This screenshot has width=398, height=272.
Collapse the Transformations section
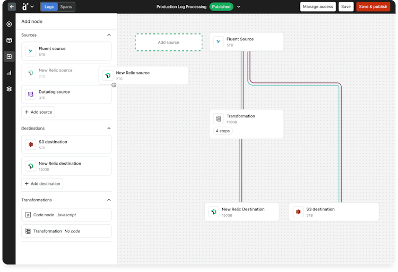(x=109, y=200)
